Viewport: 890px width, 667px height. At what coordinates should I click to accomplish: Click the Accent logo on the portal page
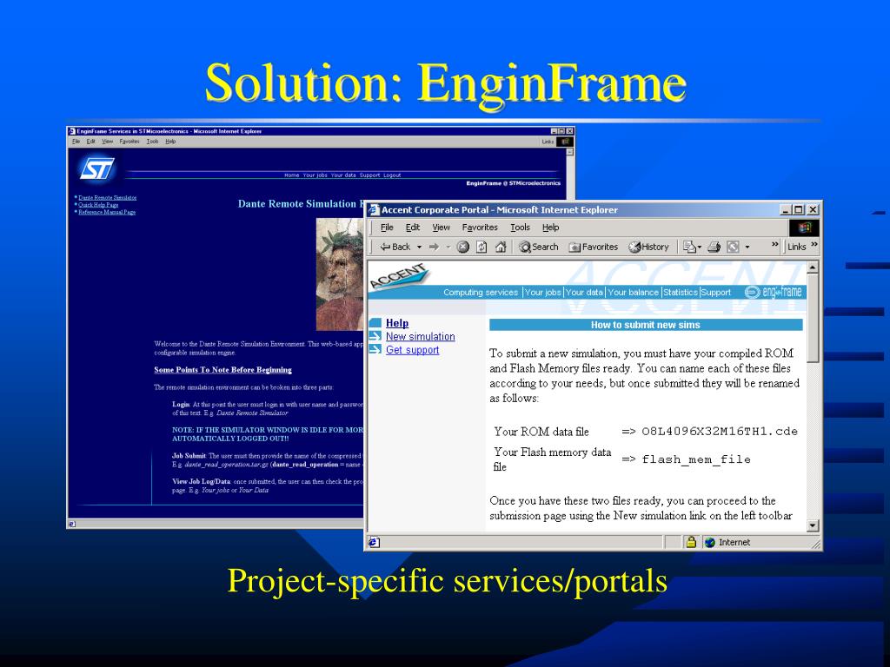click(x=398, y=275)
